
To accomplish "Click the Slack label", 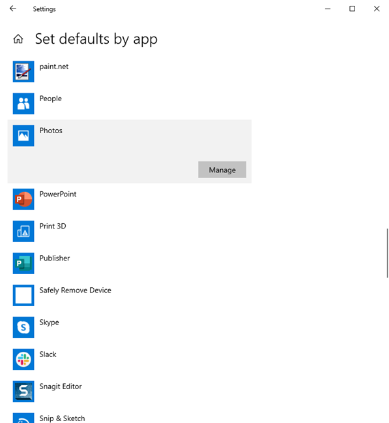I will tap(48, 354).
